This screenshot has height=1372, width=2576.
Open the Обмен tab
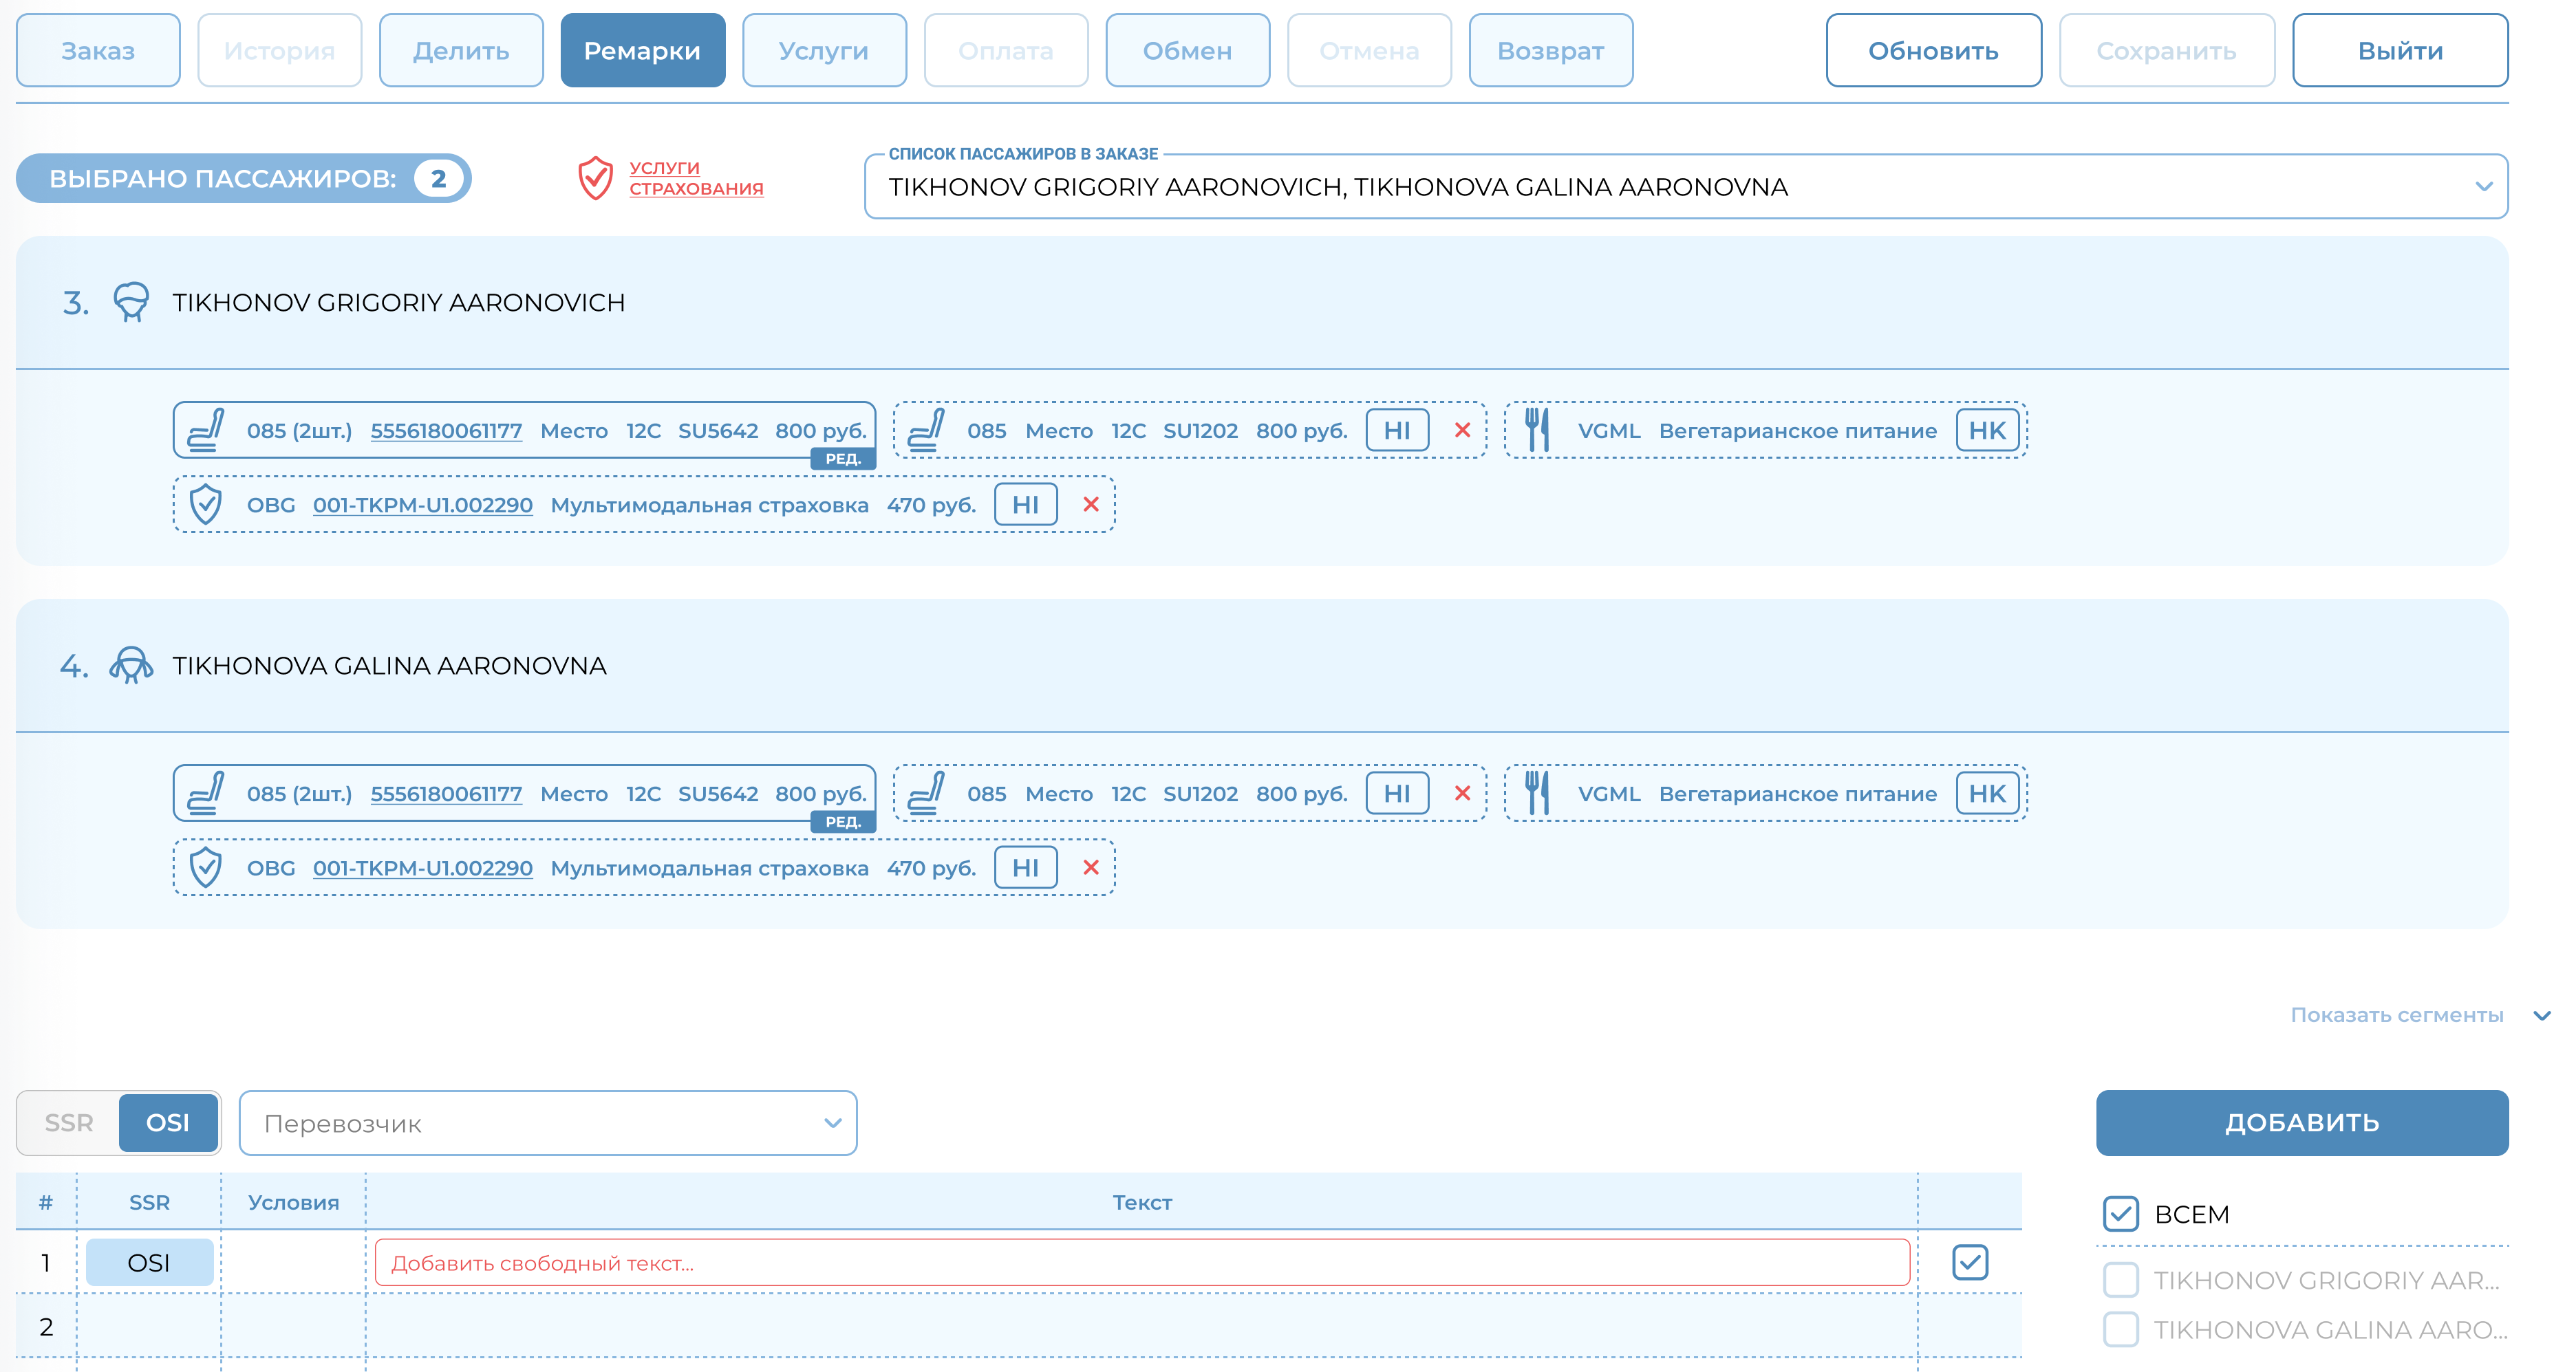tap(1187, 51)
